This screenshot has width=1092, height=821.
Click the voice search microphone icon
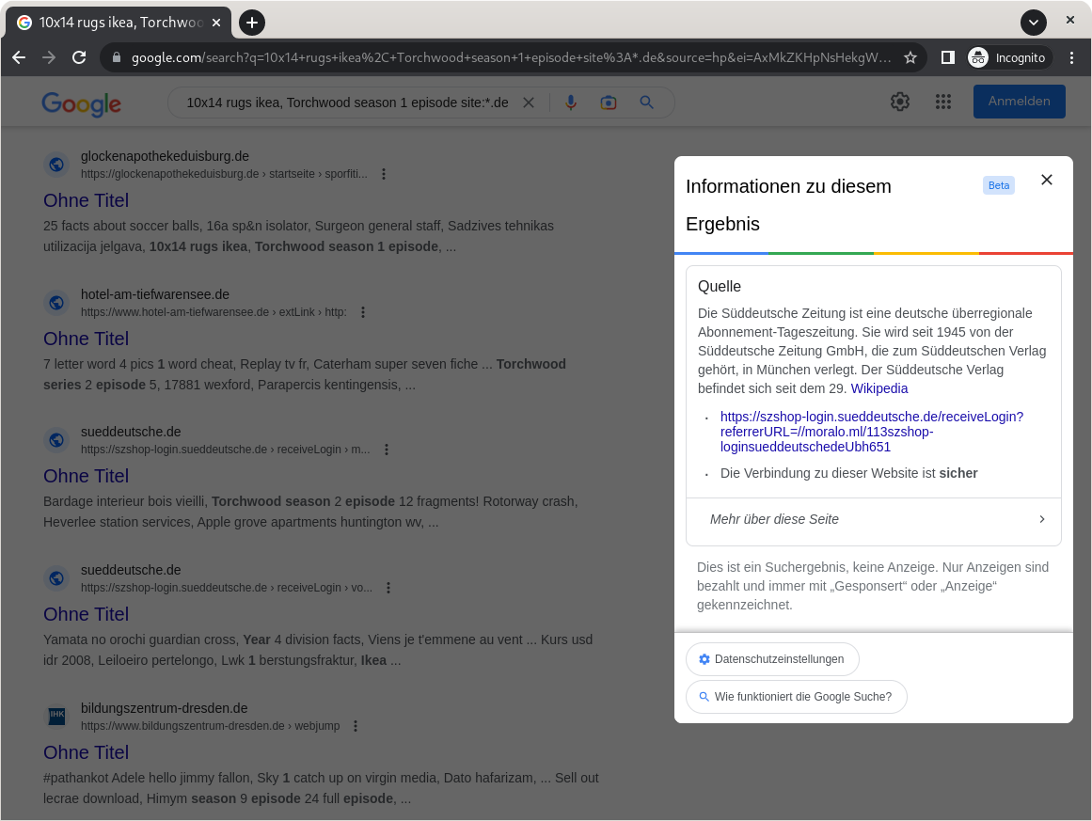pos(571,102)
